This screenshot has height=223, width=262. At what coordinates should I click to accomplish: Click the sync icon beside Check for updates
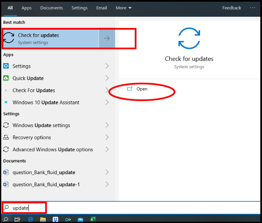point(9,38)
